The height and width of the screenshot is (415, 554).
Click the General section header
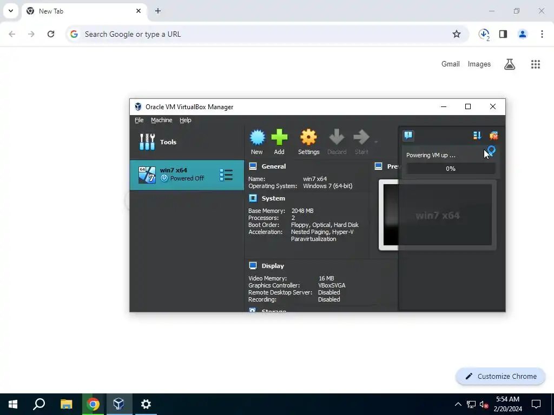tap(273, 166)
